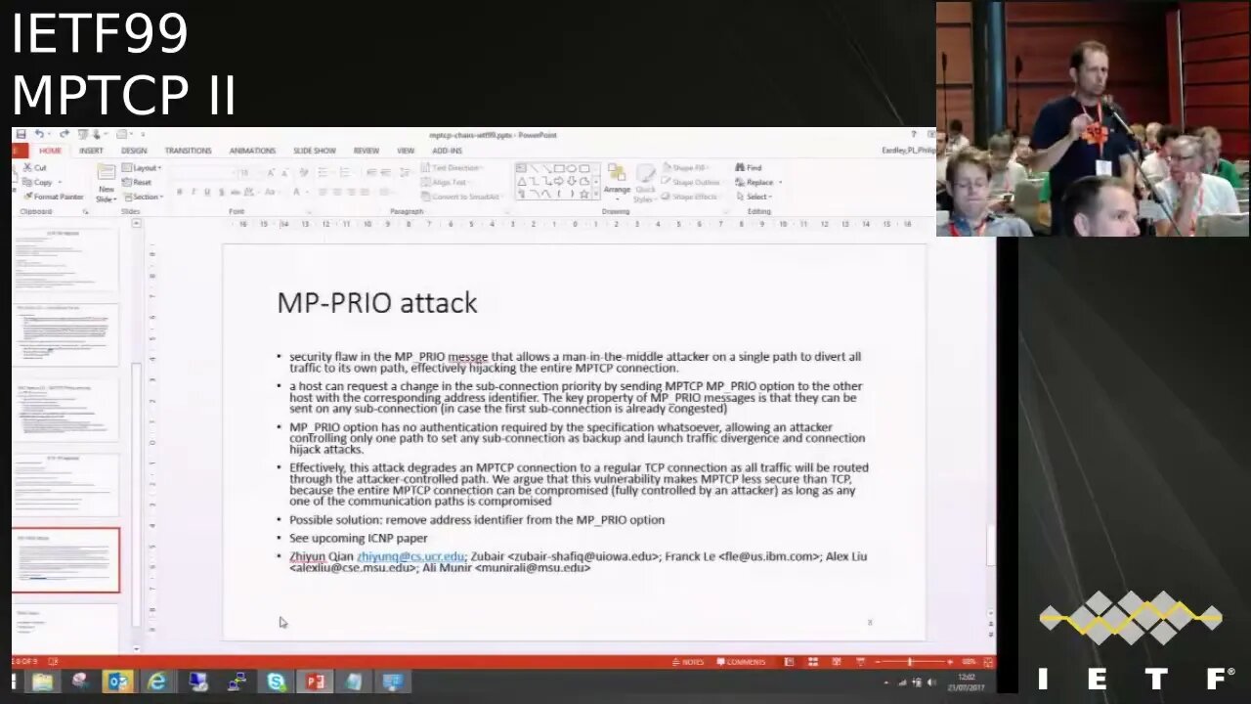
Task: Open Slide Sorter view from status bar
Action: (813, 662)
